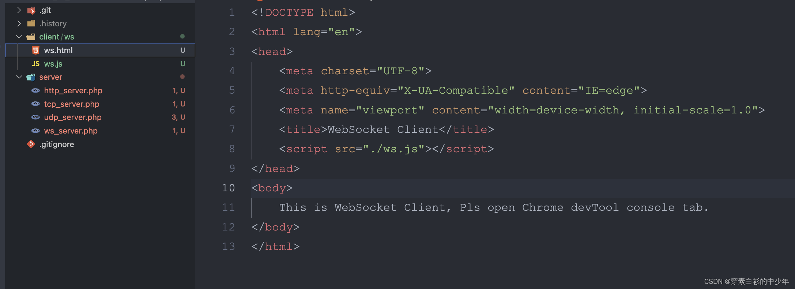Click line number 10 in the editor
This screenshot has width=795, height=289.
[228, 188]
